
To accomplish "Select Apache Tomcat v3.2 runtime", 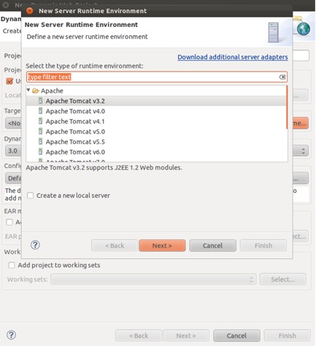I will [x=156, y=101].
